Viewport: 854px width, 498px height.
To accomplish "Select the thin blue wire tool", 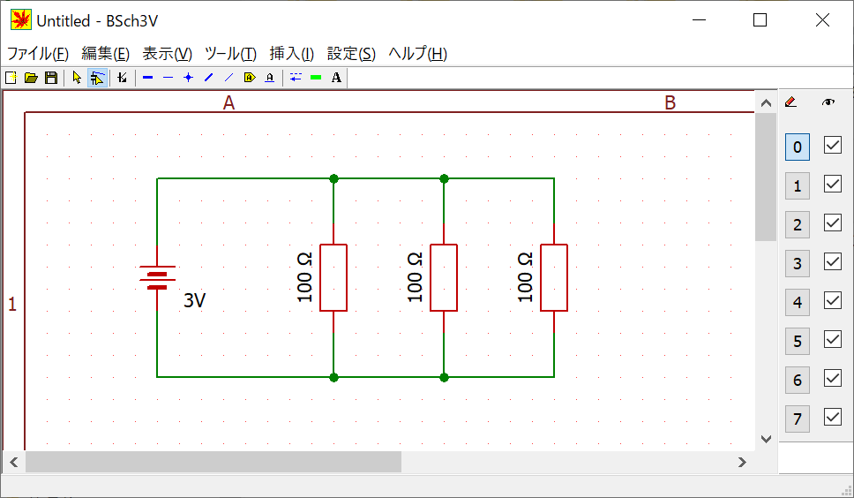I will tap(168, 78).
